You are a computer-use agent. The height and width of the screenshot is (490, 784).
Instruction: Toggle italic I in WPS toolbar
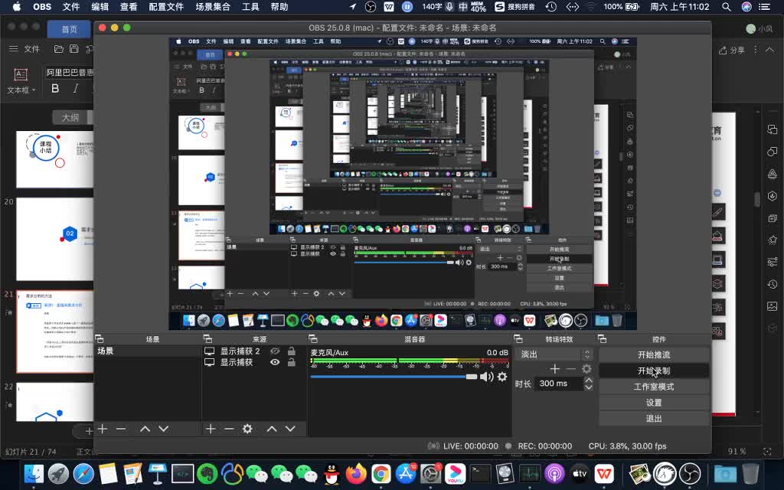point(76,89)
